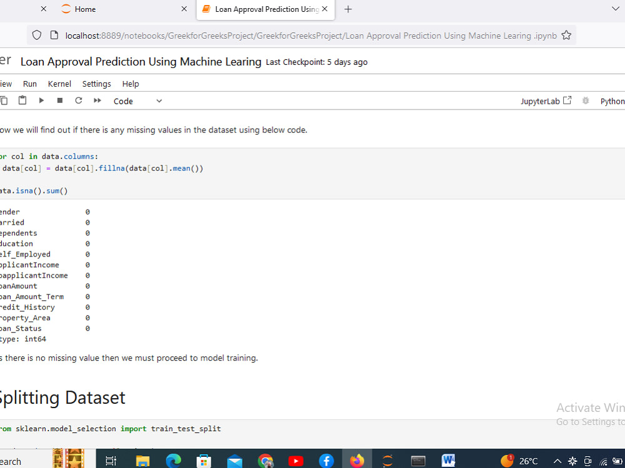Viewport: 625px width, 468px height.
Task: Open the partially visible View menu
Action: point(6,84)
